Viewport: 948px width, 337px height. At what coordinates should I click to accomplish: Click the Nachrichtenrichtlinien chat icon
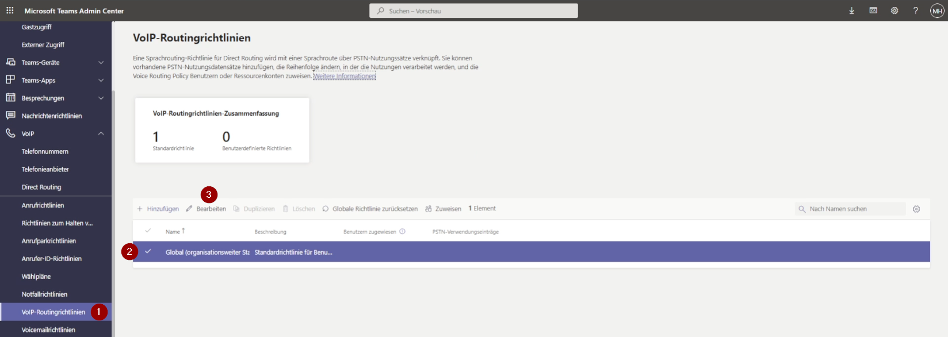pos(10,116)
